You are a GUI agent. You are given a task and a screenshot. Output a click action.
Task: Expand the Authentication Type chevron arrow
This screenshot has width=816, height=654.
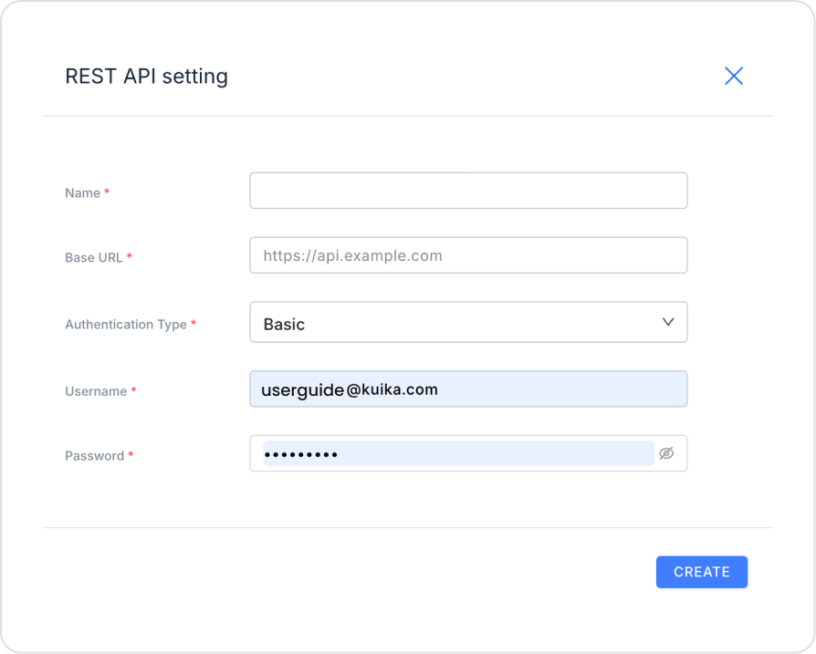pos(668,322)
